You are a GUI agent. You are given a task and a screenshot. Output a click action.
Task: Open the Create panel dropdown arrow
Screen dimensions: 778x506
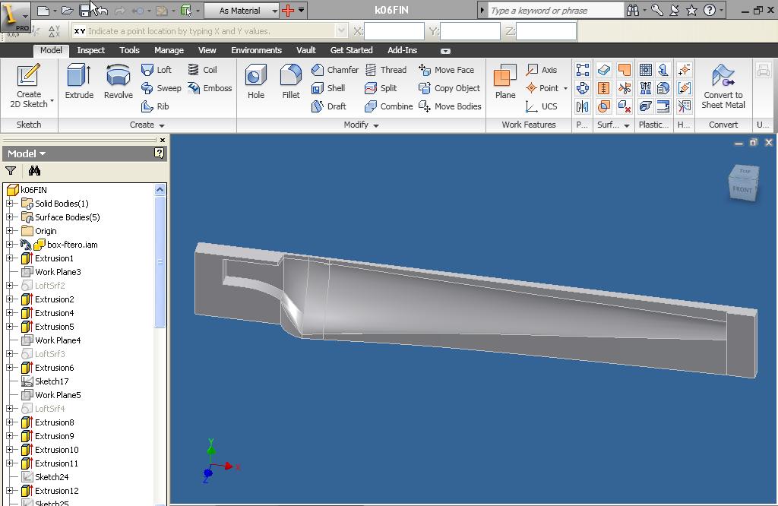162,125
